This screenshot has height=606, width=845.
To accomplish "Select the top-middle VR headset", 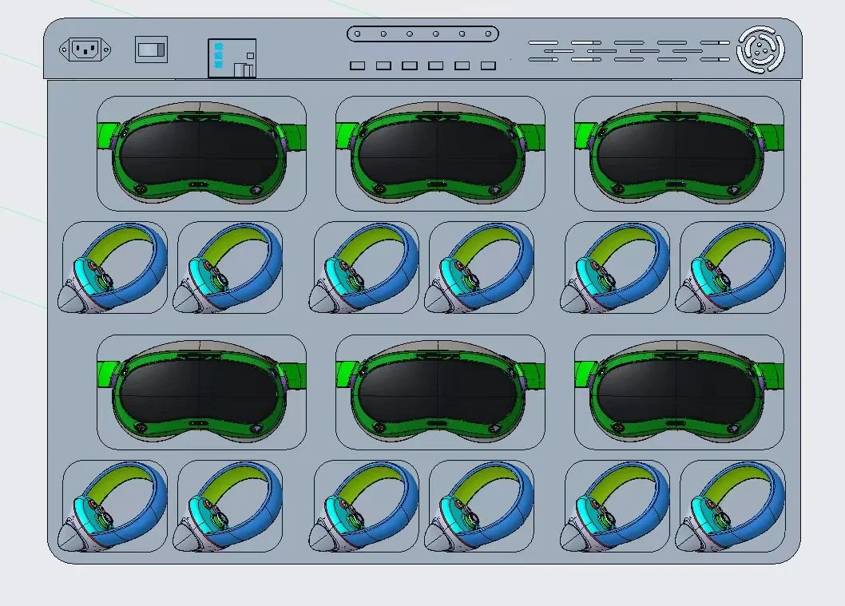I will (440, 153).
